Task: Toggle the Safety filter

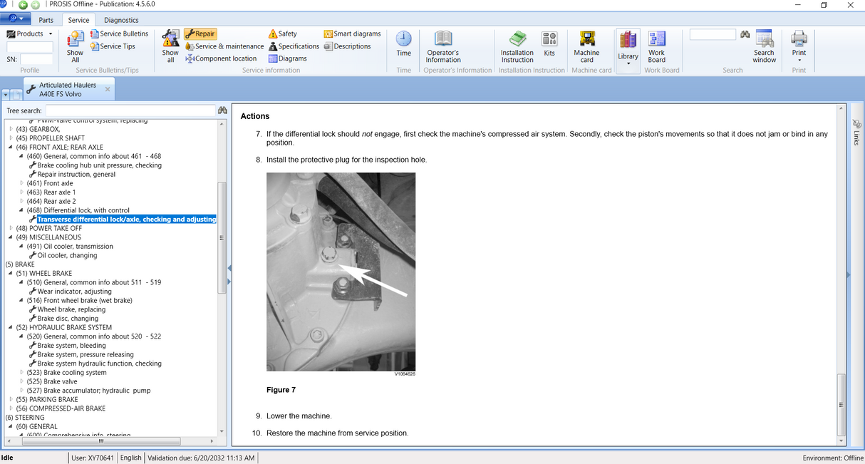Action: tap(283, 33)
